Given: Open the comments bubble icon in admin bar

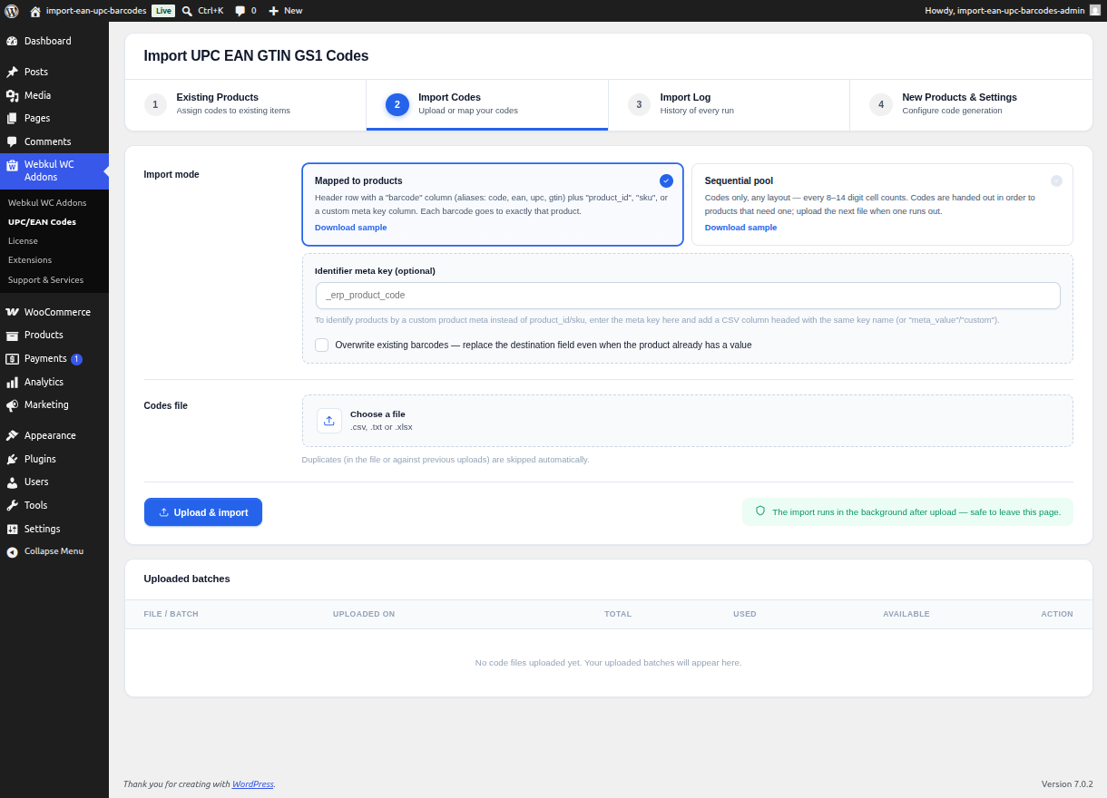Looking at the screenshot, I should [x=240, y=11].
